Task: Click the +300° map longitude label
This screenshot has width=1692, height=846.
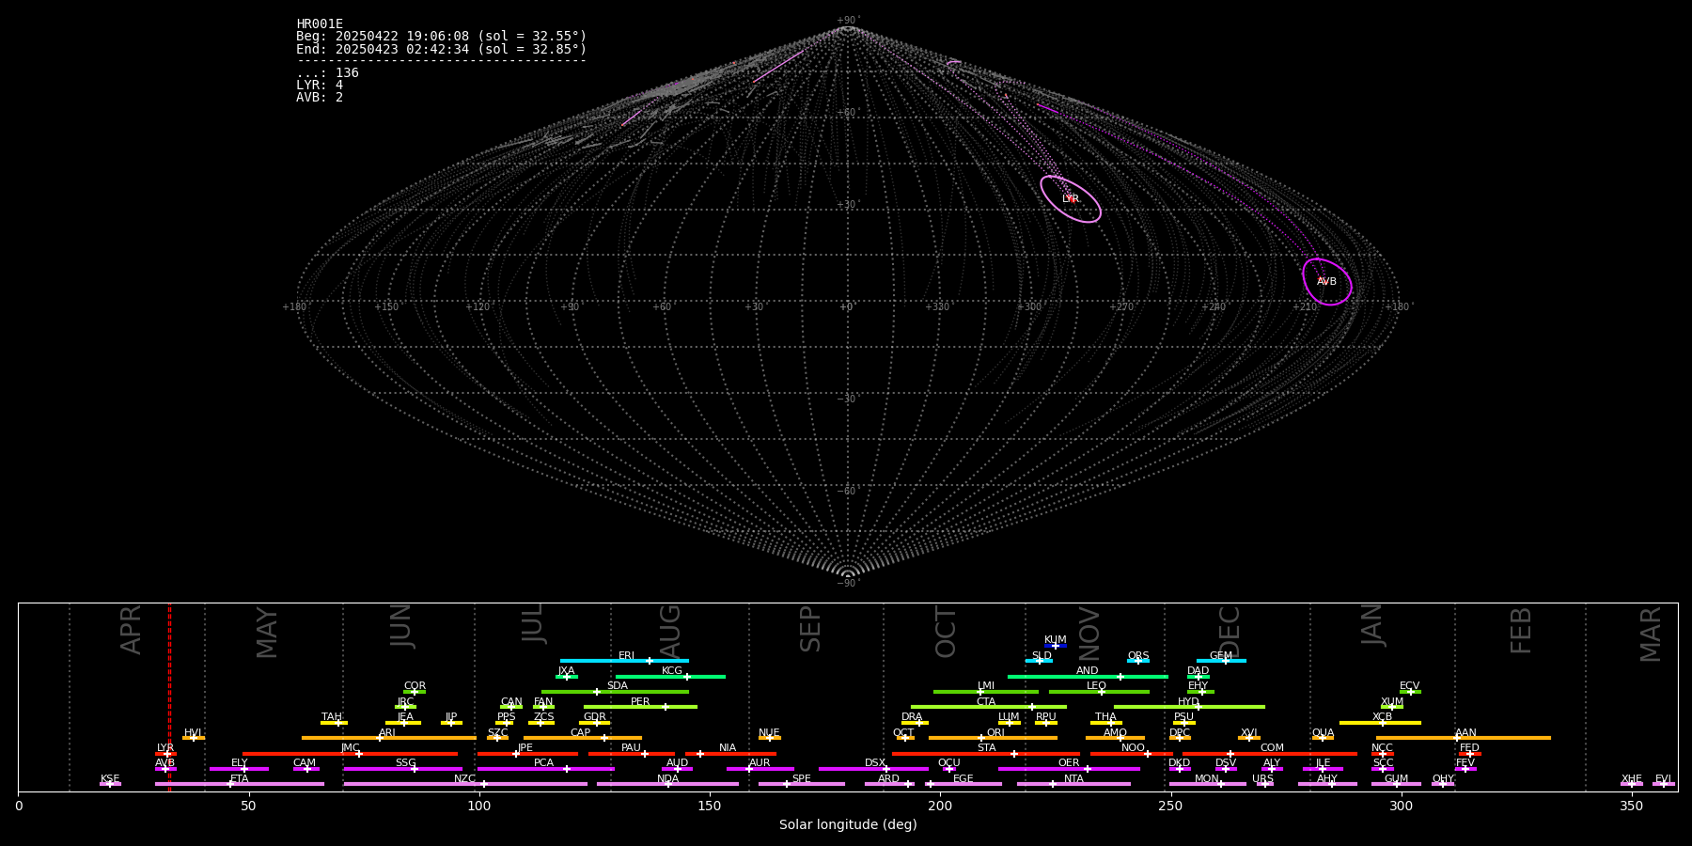Action: point(1030,307)
